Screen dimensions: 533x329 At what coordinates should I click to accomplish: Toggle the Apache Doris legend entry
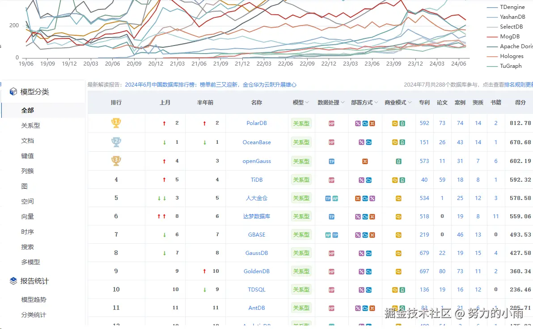510,46
